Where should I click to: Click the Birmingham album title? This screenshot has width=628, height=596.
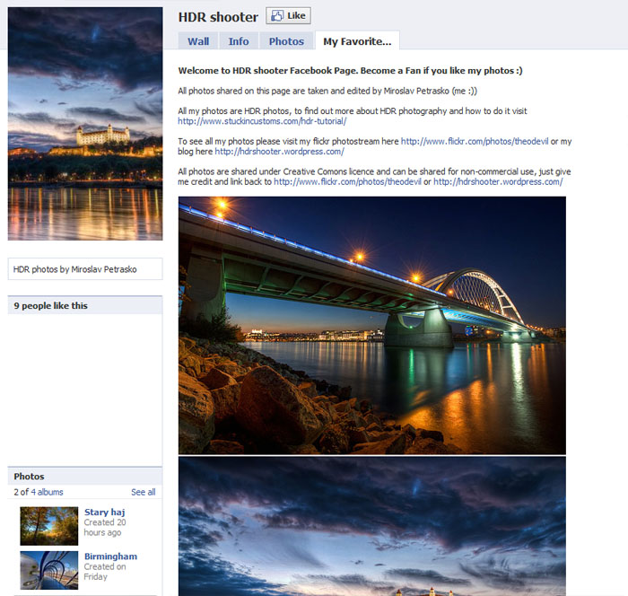(110, 557)
